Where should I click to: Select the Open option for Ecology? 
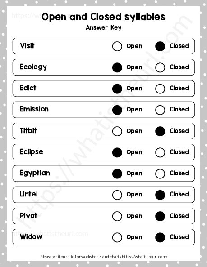[x=117, y=67]
